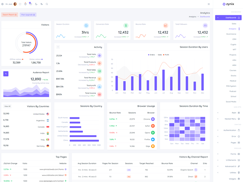Open the settings gear icon
The image size is (243, 182).
coord(2,4)
